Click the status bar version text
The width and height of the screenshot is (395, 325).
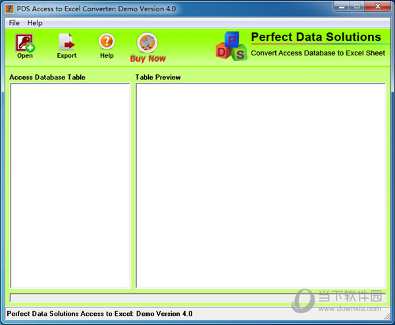click(99, 314)
